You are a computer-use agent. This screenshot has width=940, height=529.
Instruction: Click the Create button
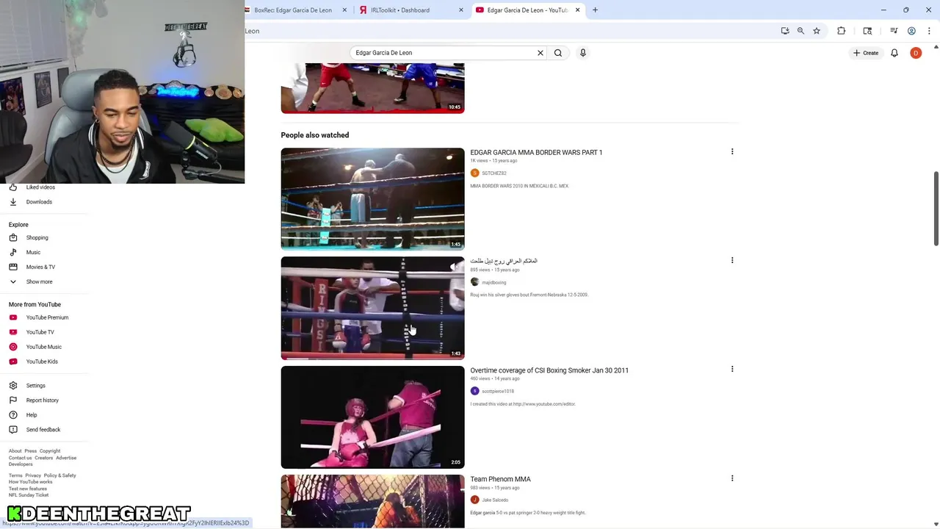click(x=866, y=53)
